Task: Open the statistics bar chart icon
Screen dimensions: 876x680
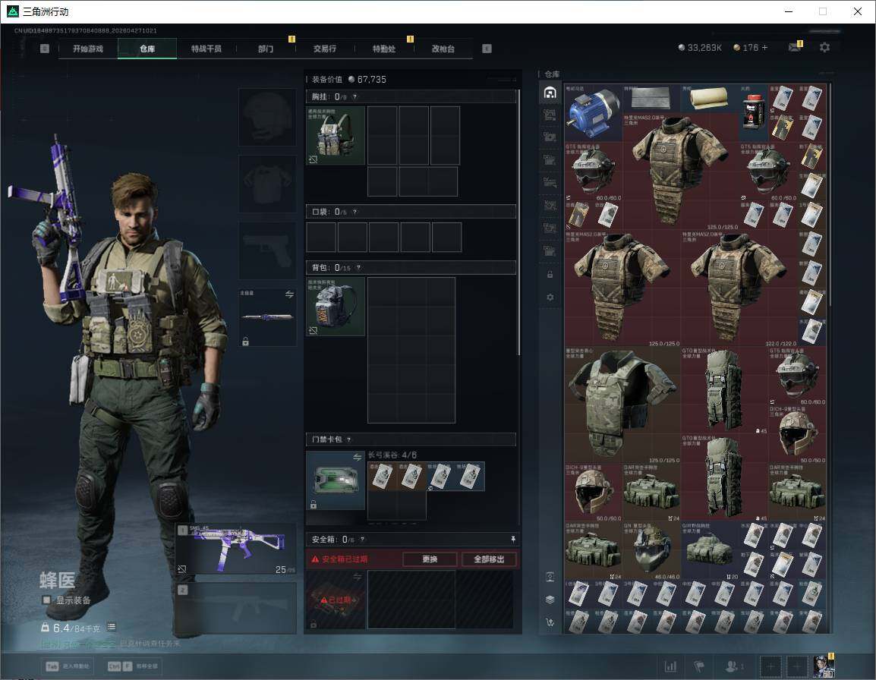Action: point(670,666)
